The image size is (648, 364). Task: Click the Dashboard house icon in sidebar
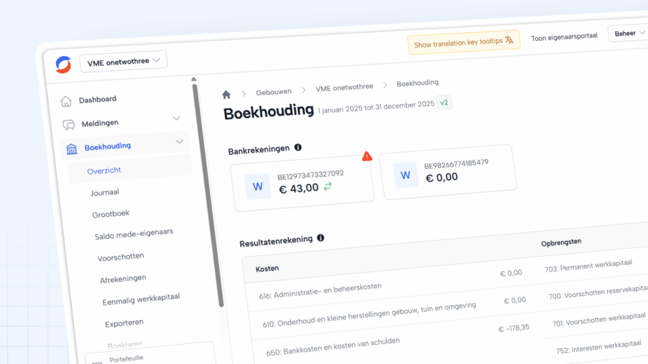[66, 101]
